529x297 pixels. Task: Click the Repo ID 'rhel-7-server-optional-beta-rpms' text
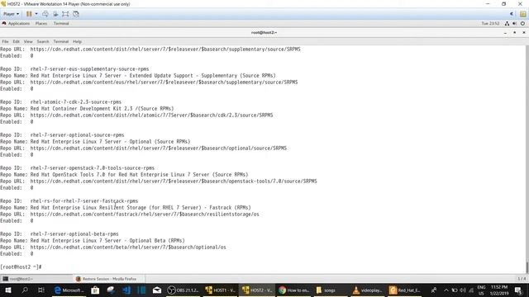pos(74,233)
